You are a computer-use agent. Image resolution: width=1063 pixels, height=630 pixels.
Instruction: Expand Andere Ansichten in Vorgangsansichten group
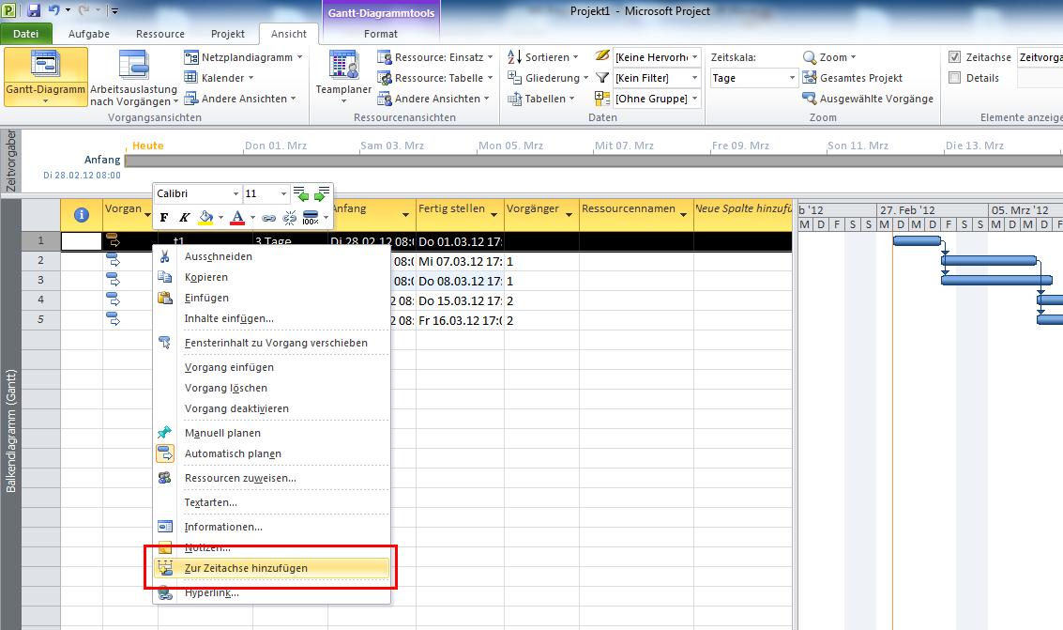click(241, 99)
